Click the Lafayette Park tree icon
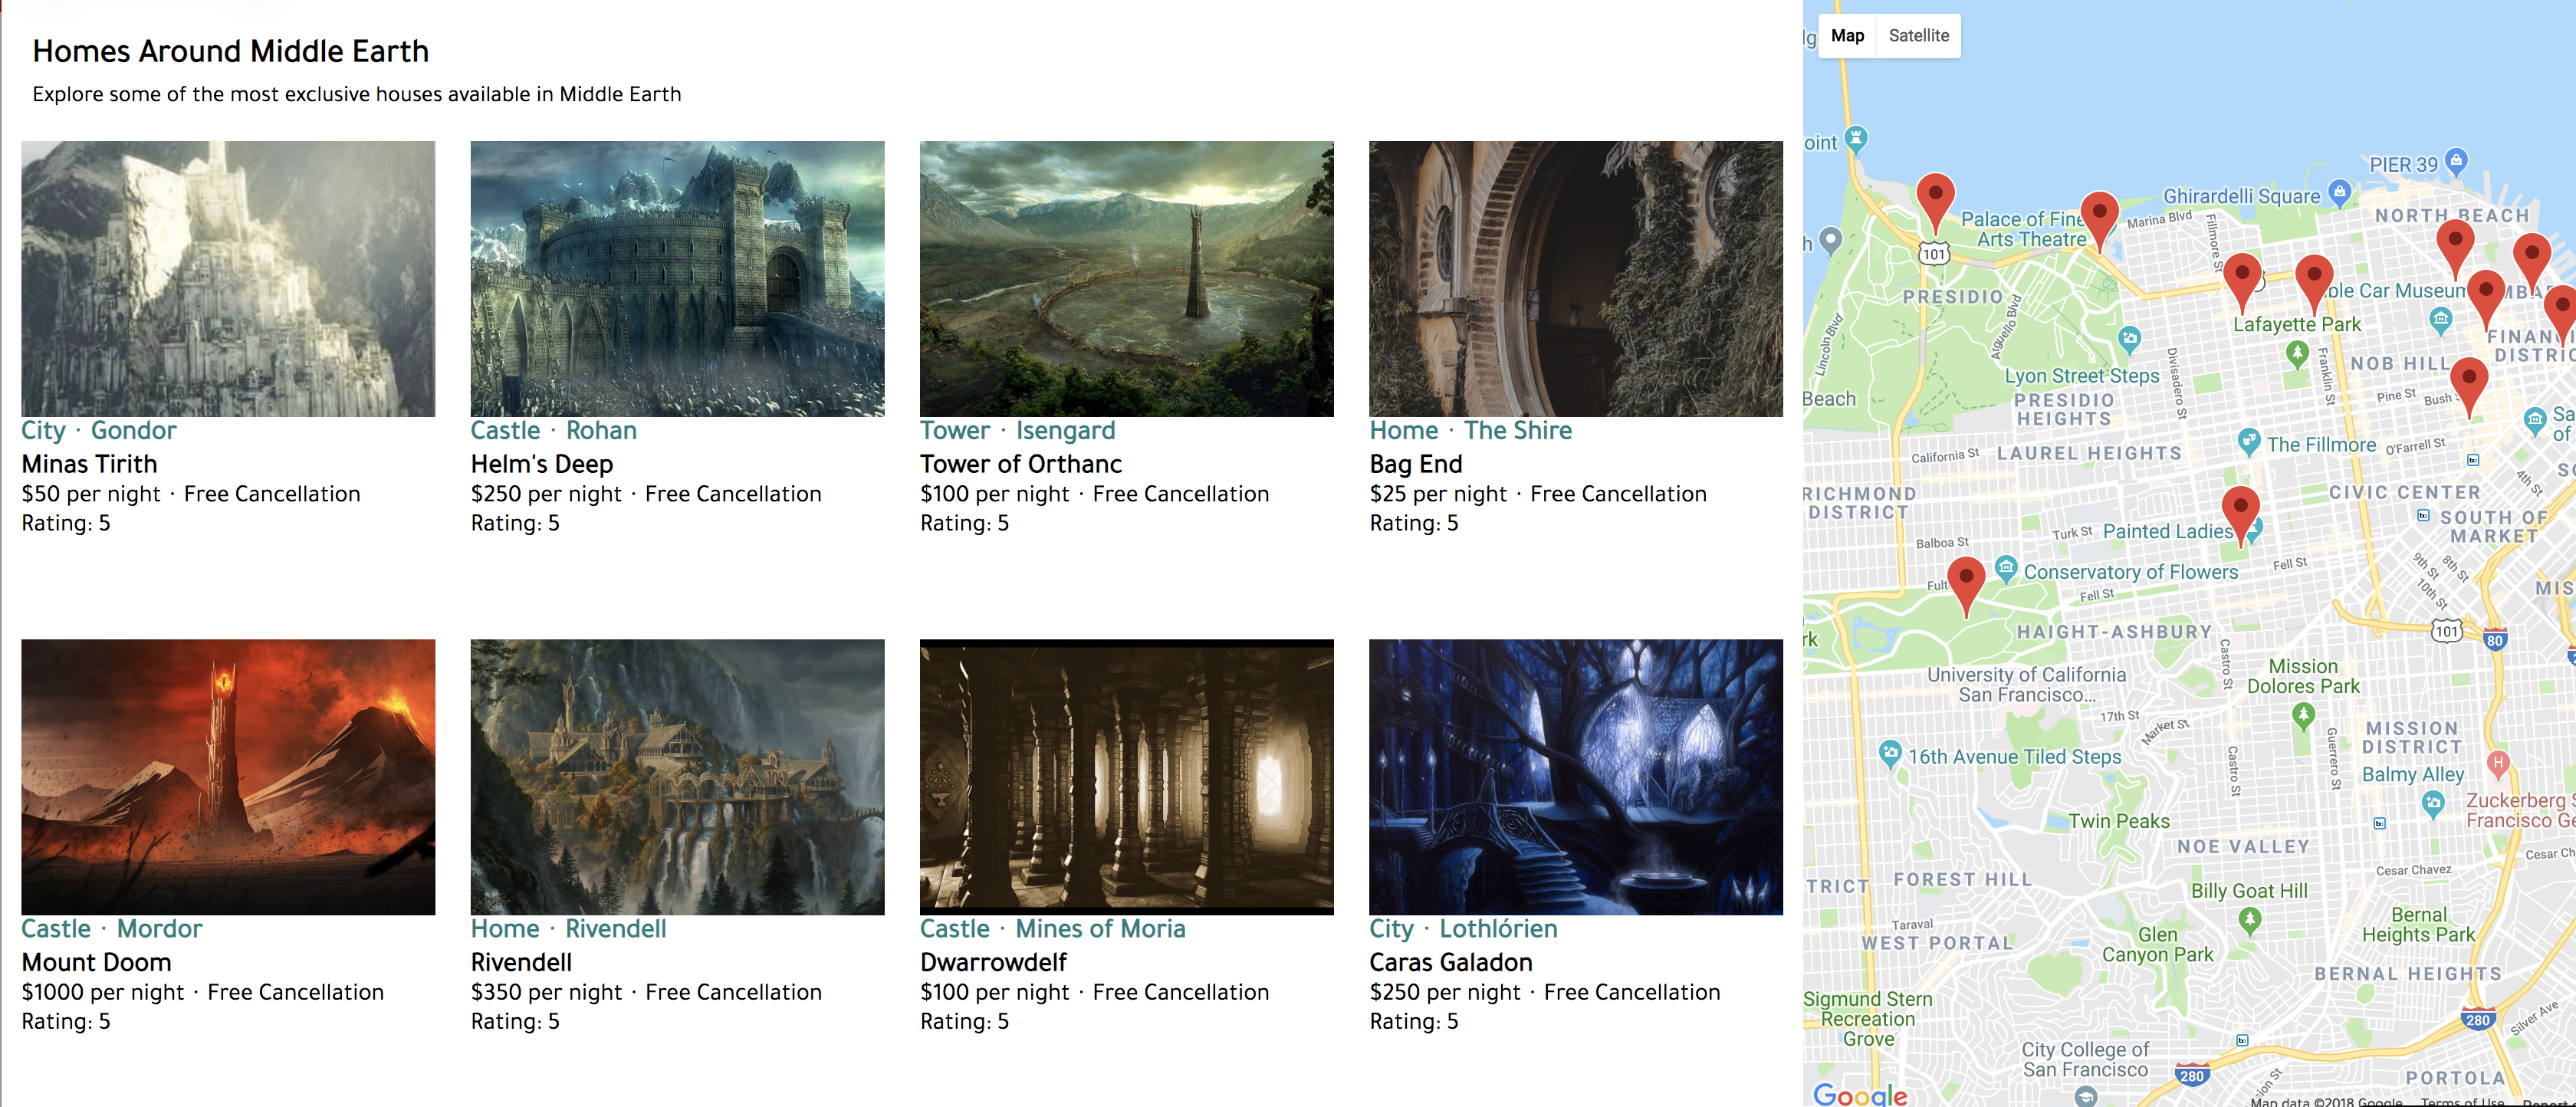The height and width of the screenshot is (1107, 2576). 2297,353
